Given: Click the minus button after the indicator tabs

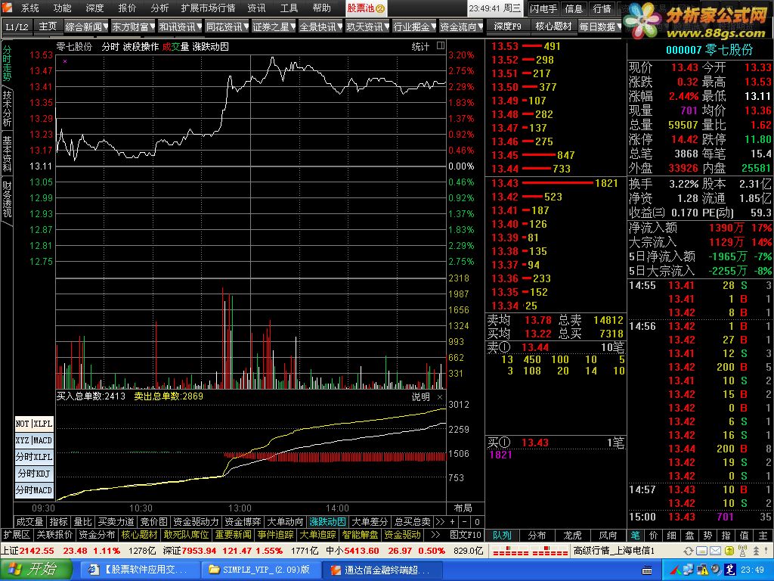Looking at the screenshot, I should 465,522.
